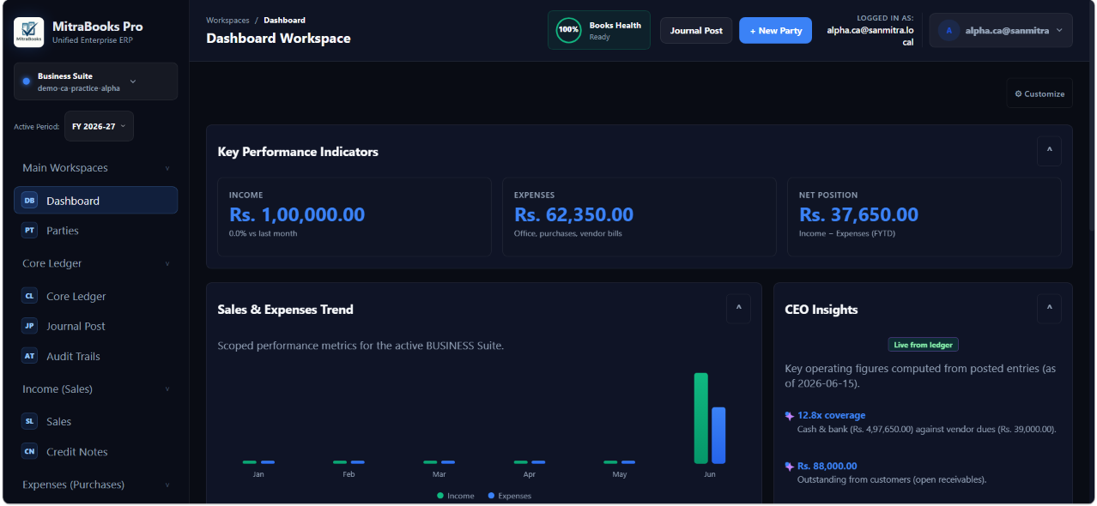Viewport: 1097px width, 506px height.
Task: Select the Rs. 88,000.00 insight pin icon
Action: pos(790,467)
